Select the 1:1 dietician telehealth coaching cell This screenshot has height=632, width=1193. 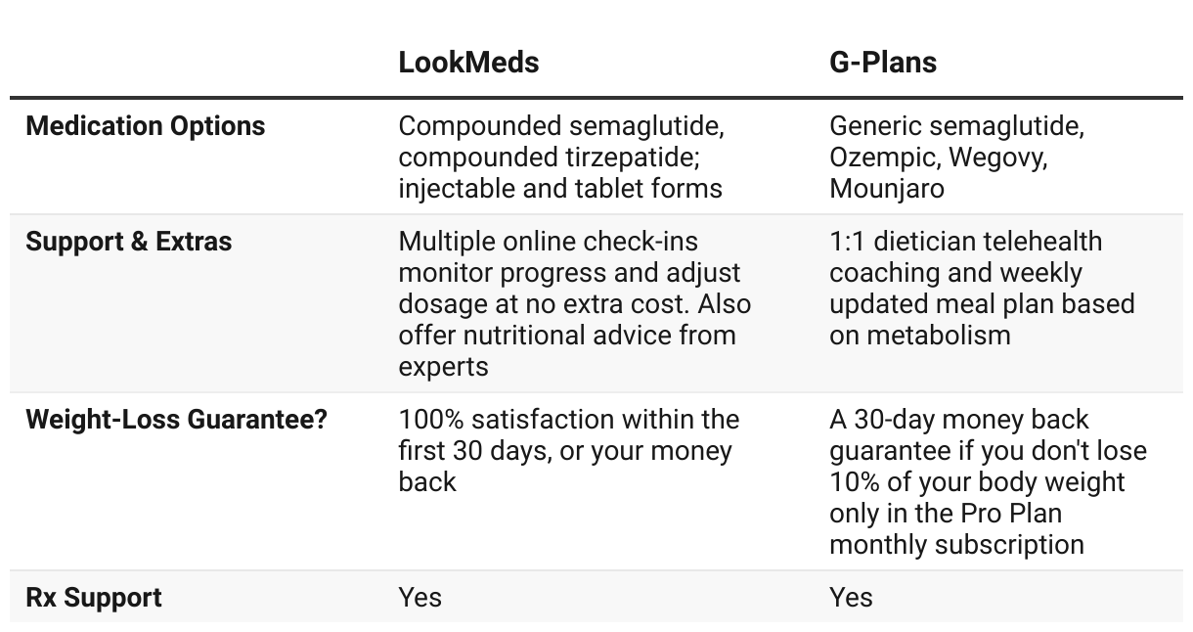click(982, 289)
